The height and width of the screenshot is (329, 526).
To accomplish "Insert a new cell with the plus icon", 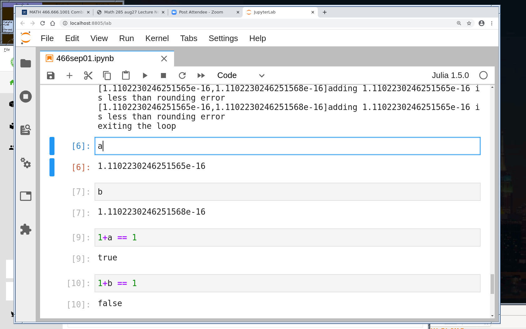I will pyautogui.click(x=70, y=76).
